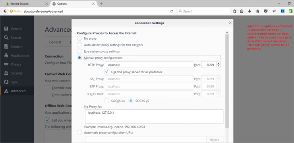Uncheck Use this proxy server for all protocols
Viewport: 294px width, 143px height.
pos(107,72)
